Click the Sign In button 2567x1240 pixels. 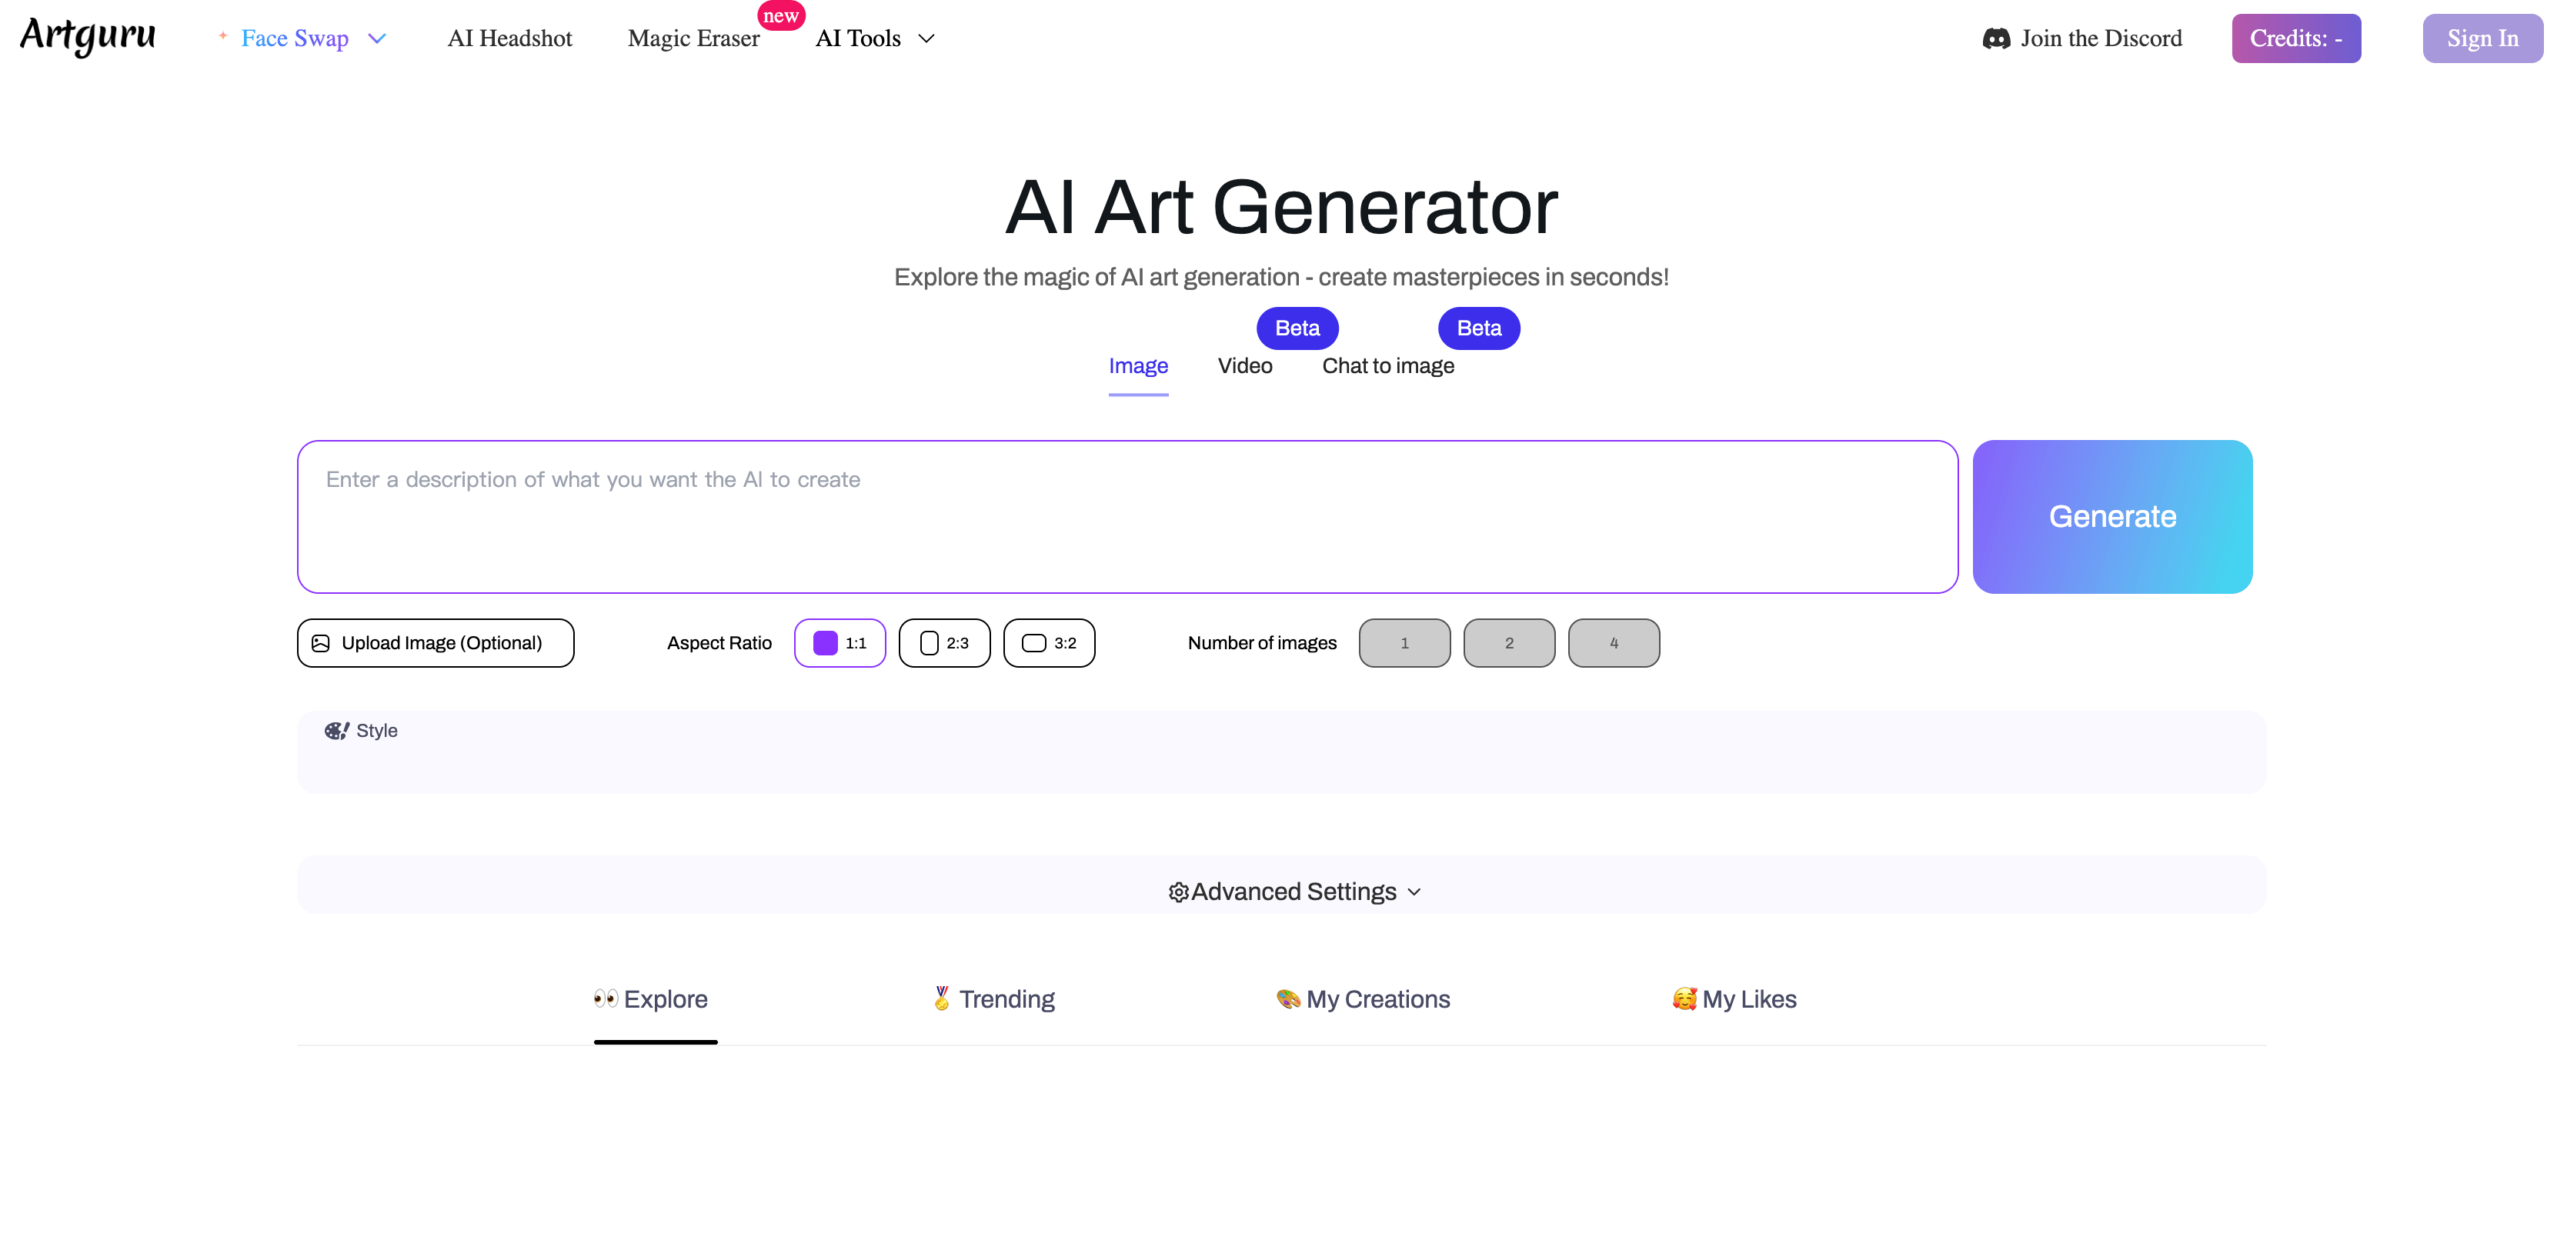2483,38
